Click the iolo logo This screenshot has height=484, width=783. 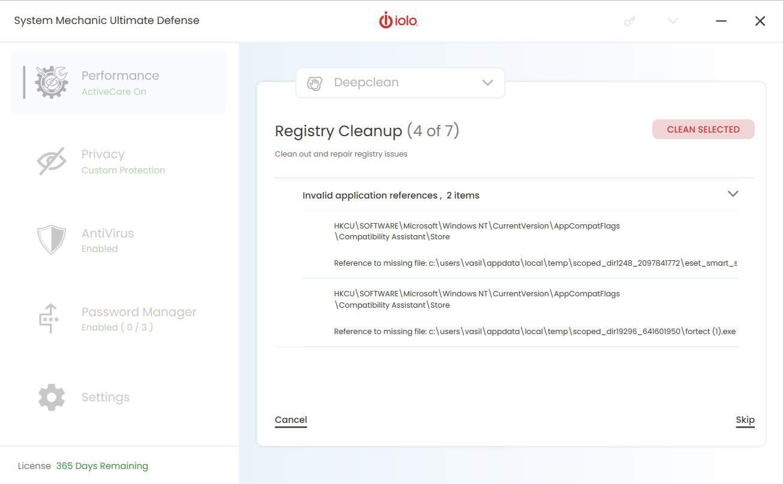(x=398, y=20)
